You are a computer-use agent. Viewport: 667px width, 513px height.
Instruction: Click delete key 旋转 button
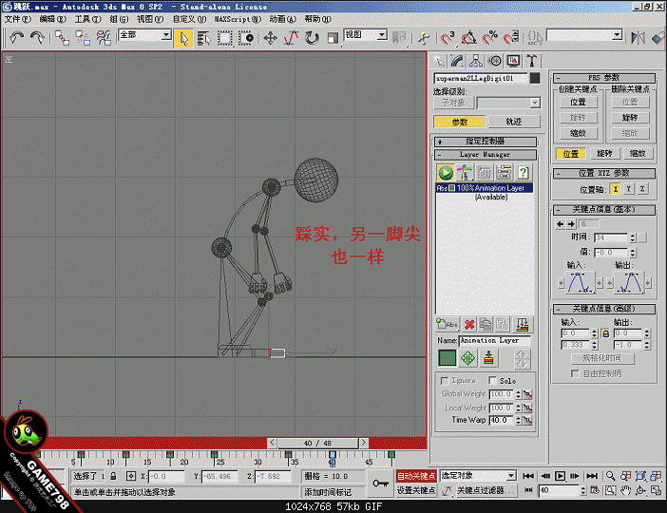(630, 118)
